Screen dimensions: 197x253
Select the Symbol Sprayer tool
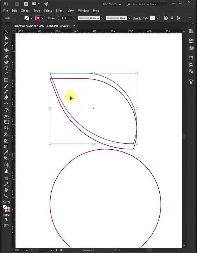click(x=6, y=166)
